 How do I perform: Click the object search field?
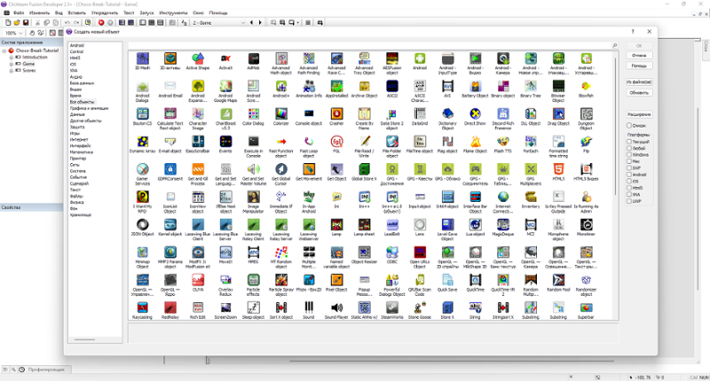click(373, 46)
